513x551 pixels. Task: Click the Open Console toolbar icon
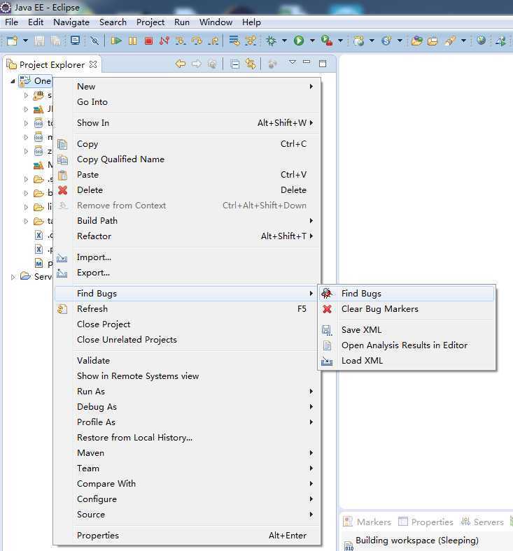pyautogui.click(x=76, y=41)
